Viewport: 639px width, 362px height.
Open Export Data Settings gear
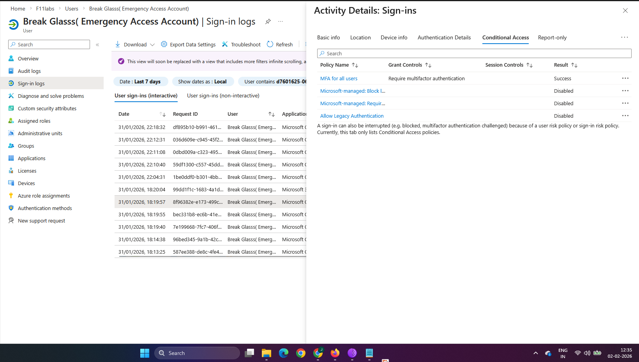(x=164, y=44)
